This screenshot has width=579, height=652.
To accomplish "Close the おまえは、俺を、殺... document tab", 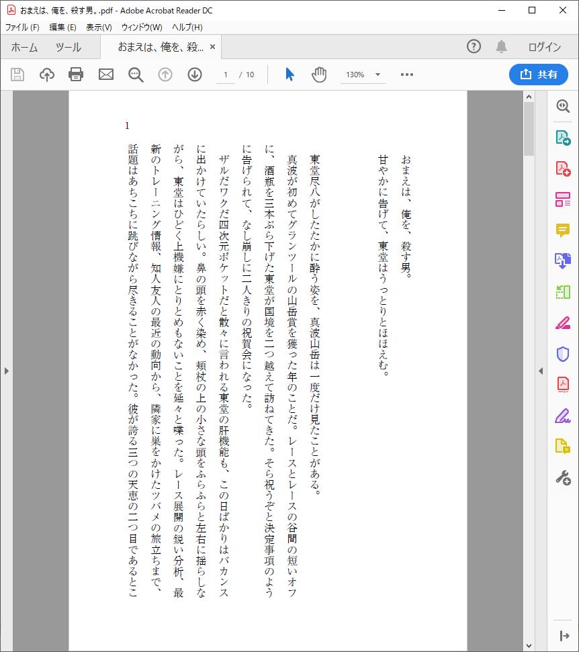I will [x=212, y=47].
